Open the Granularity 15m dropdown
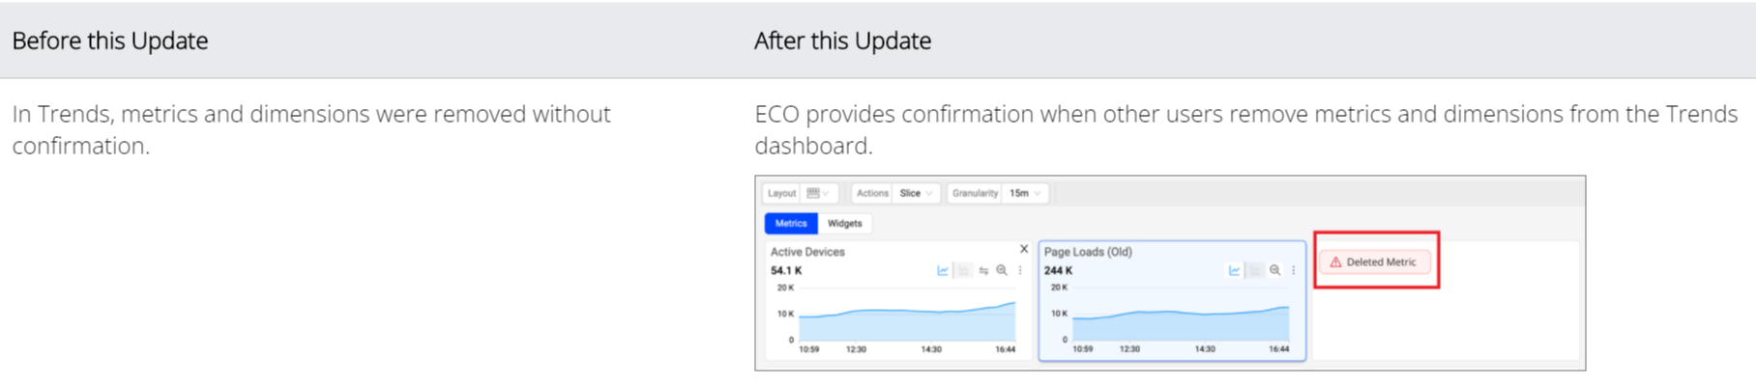The width and height of the screenshot is (1756, 386). pos(1025,193)
